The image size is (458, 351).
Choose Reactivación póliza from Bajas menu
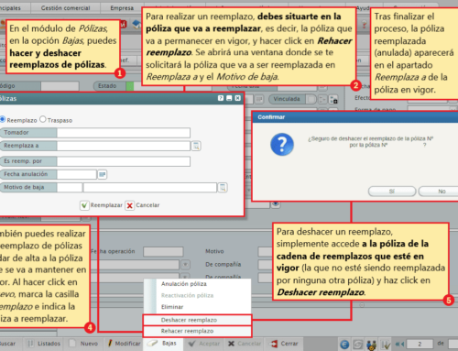(x=187, y=295)
